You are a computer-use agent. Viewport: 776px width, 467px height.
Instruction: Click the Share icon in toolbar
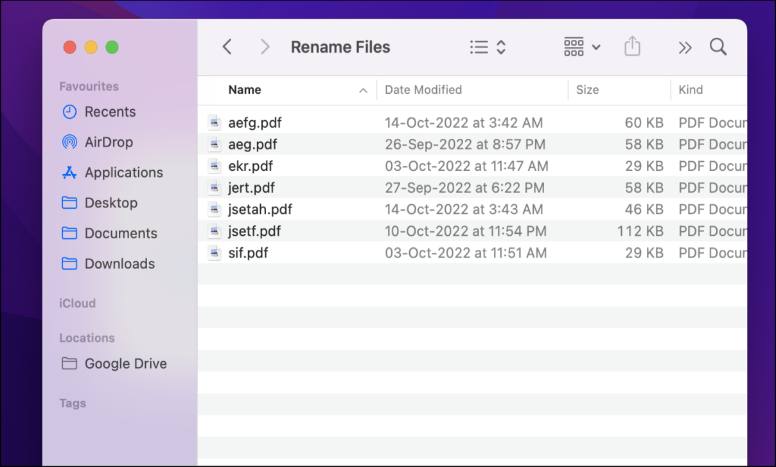coord(632,47)
